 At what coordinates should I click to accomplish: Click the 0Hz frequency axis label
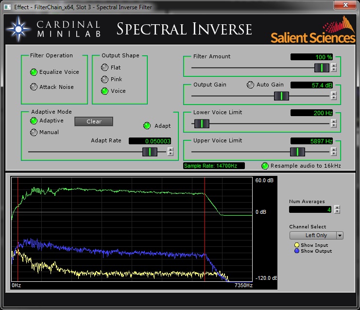[x=17, y=285]
